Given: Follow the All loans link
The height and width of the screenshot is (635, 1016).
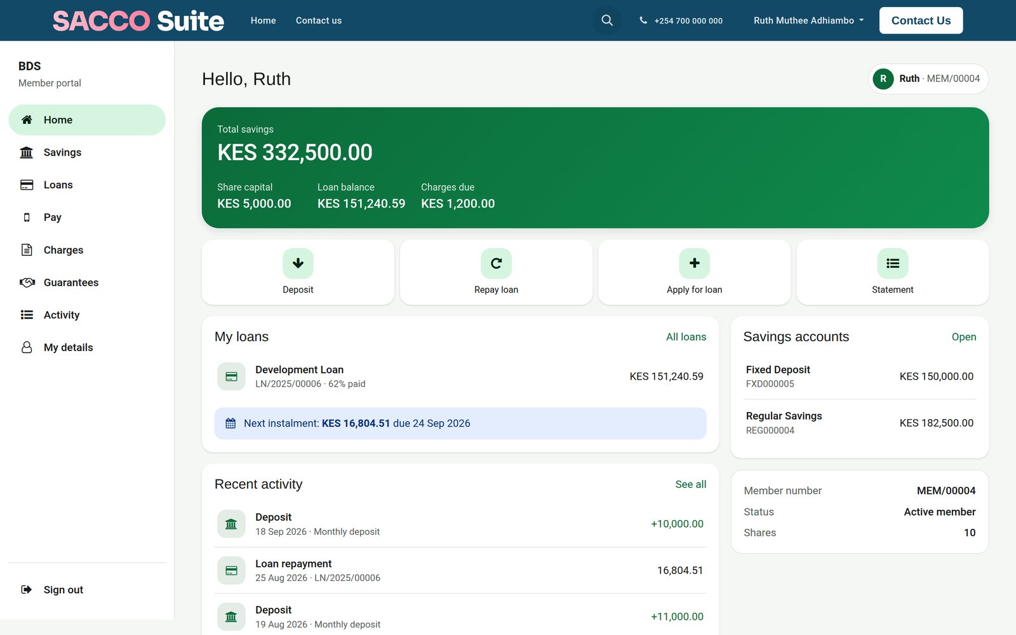Looking at the screenshot, I should pos(686,337).
